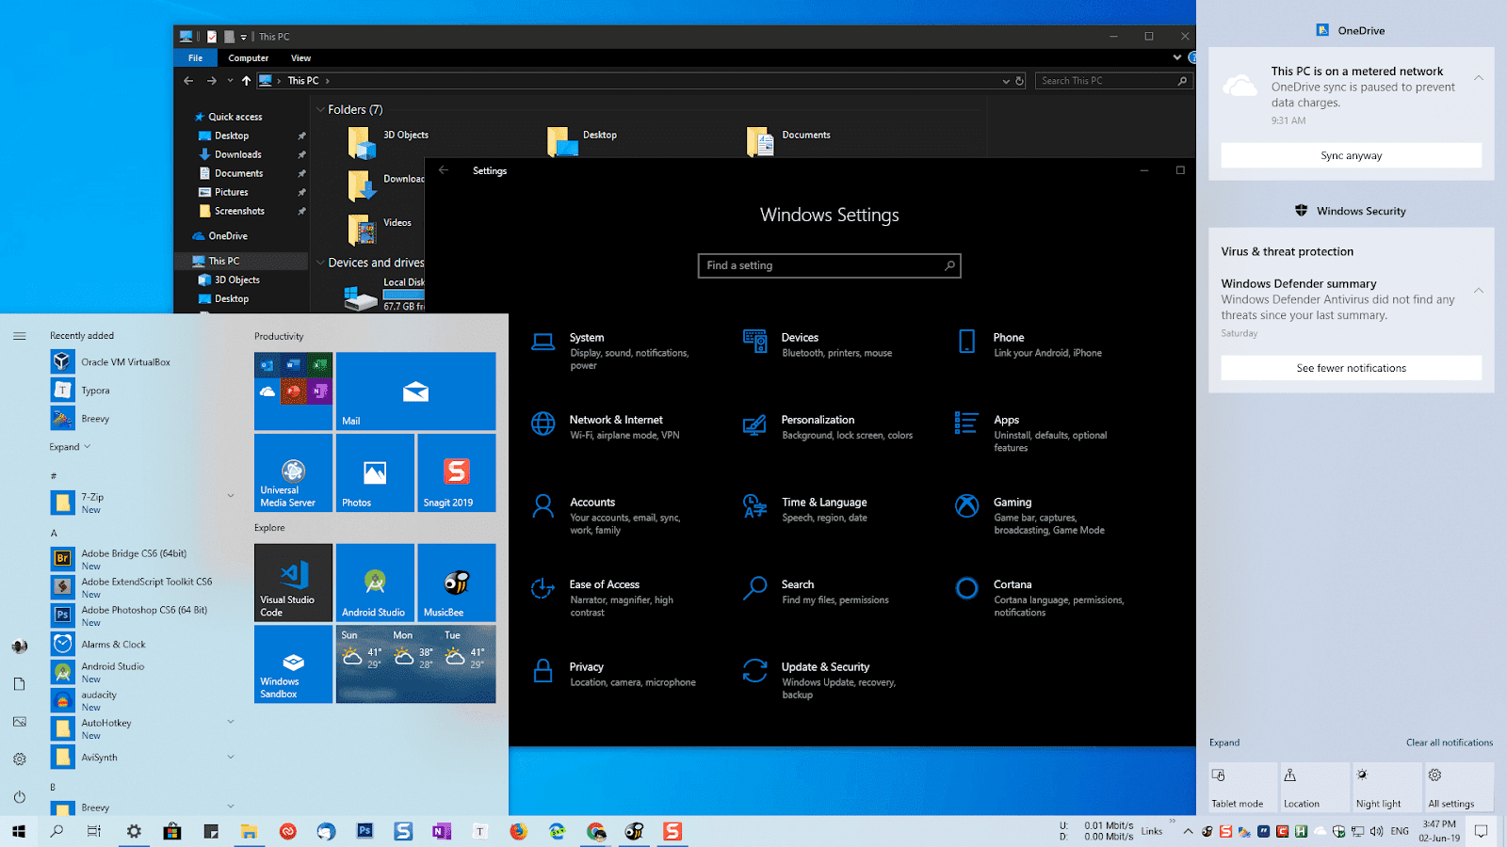This screenshot has width=1507, height=847.
Task: Open All settings quick action
Action: 1459,787
